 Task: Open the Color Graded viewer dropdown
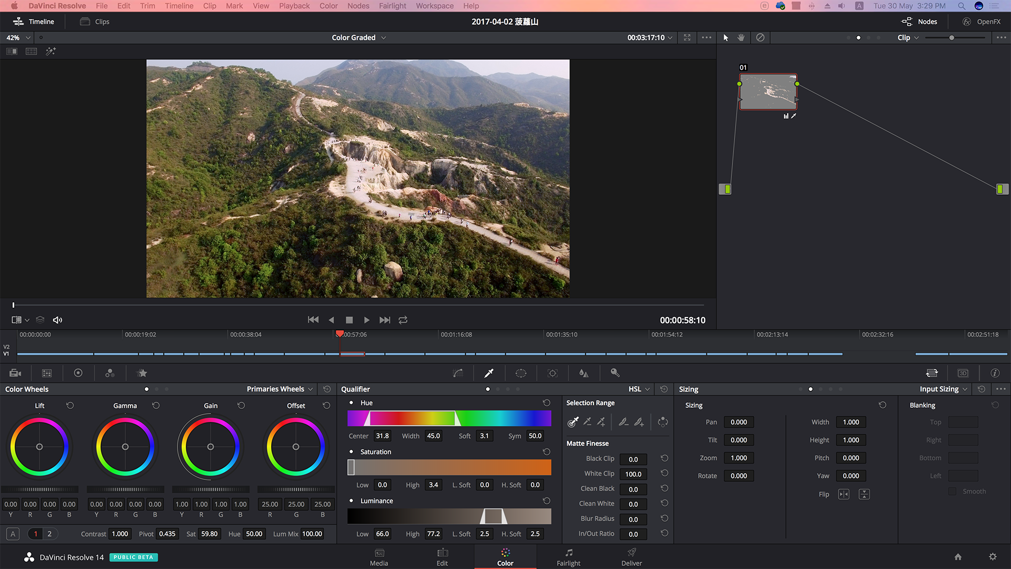click(359, 37)
